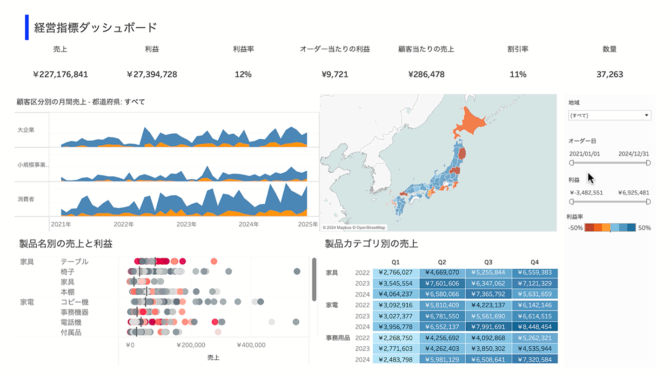Select the 付属品 product row label

click(71, 332)
